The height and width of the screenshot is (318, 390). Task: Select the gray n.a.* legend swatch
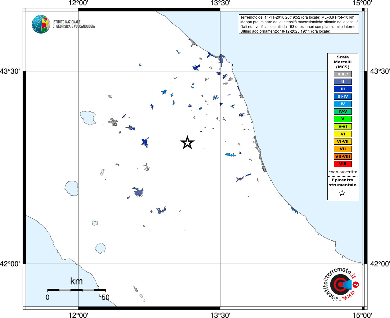(x=343, y=74)
